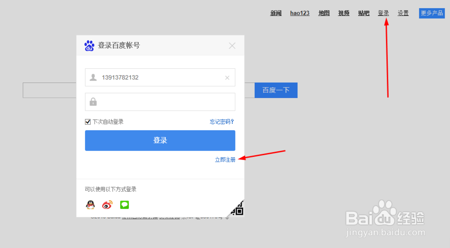Click the user silhouette icon in username field
Viewport: 450px width, 248px height.
click(x=93, y=77)
